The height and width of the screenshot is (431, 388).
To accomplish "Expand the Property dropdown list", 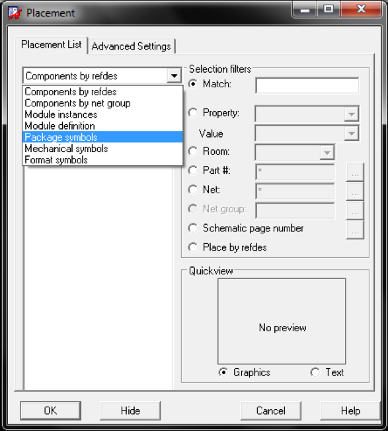I will tap(352, 114).
